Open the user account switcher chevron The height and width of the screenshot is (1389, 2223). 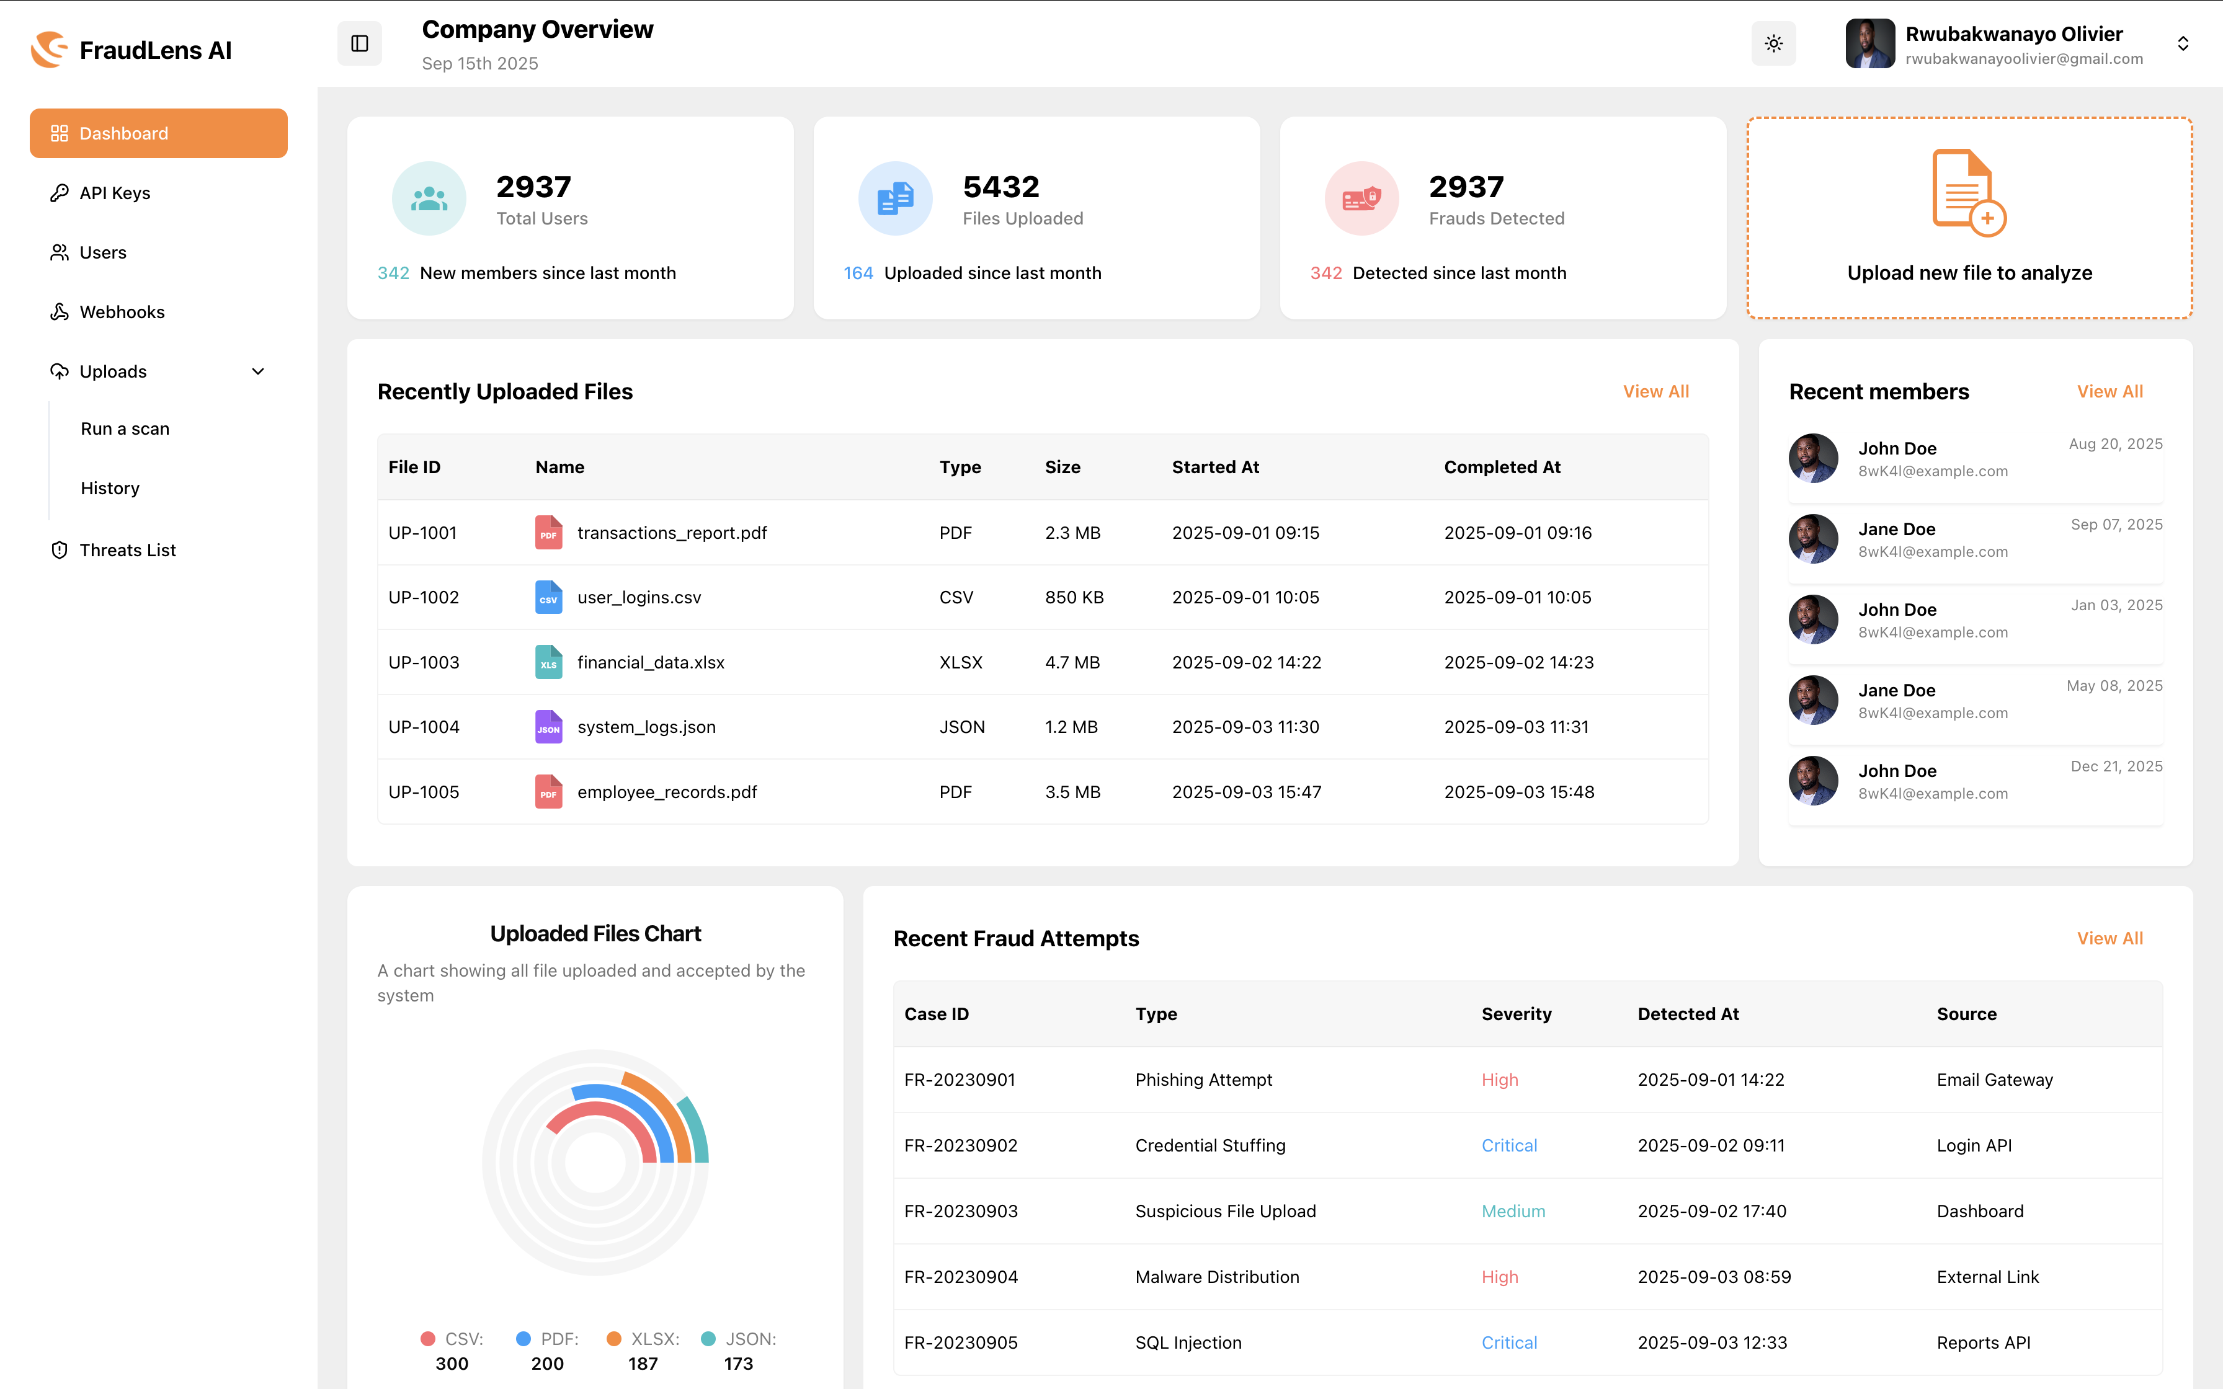coord(2183,43)
